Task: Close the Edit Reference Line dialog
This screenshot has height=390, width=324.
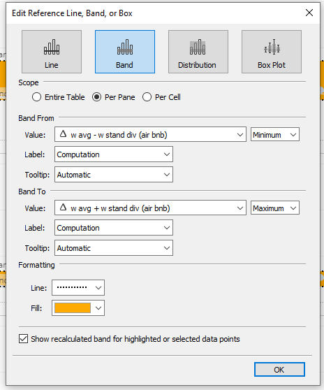Action: click(309, 13)
